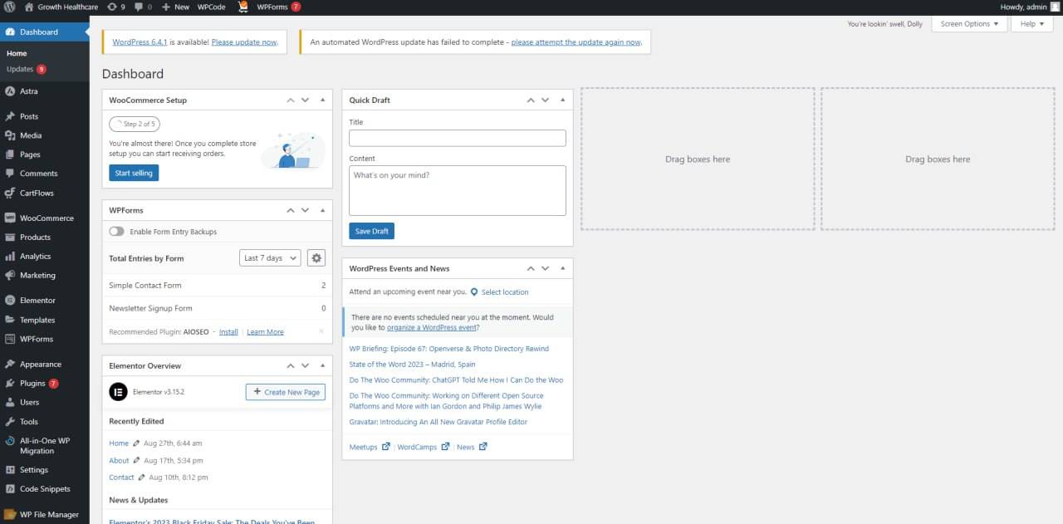The width and height of the screenshot is (1063, 524).
Task: Click the Elementor logo in overview widget
Action: pyautogui.click(x=118, y=391)
